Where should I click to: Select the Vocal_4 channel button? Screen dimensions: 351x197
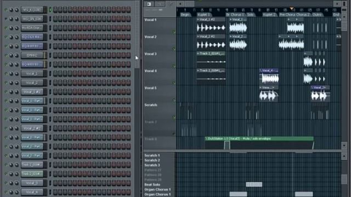[x=32, y=192]
